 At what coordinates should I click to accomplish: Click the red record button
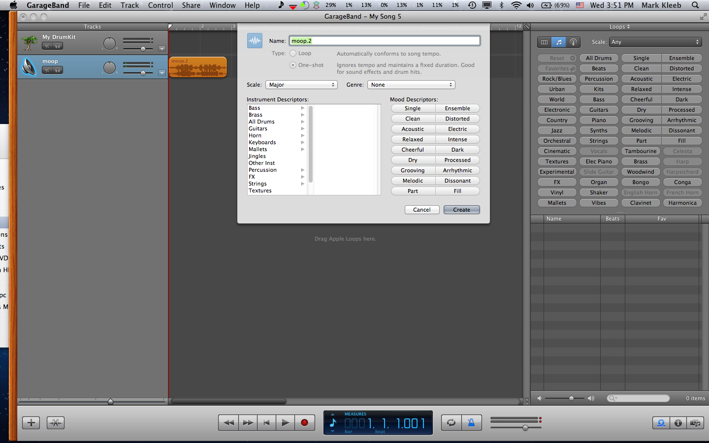click(304, 422)
